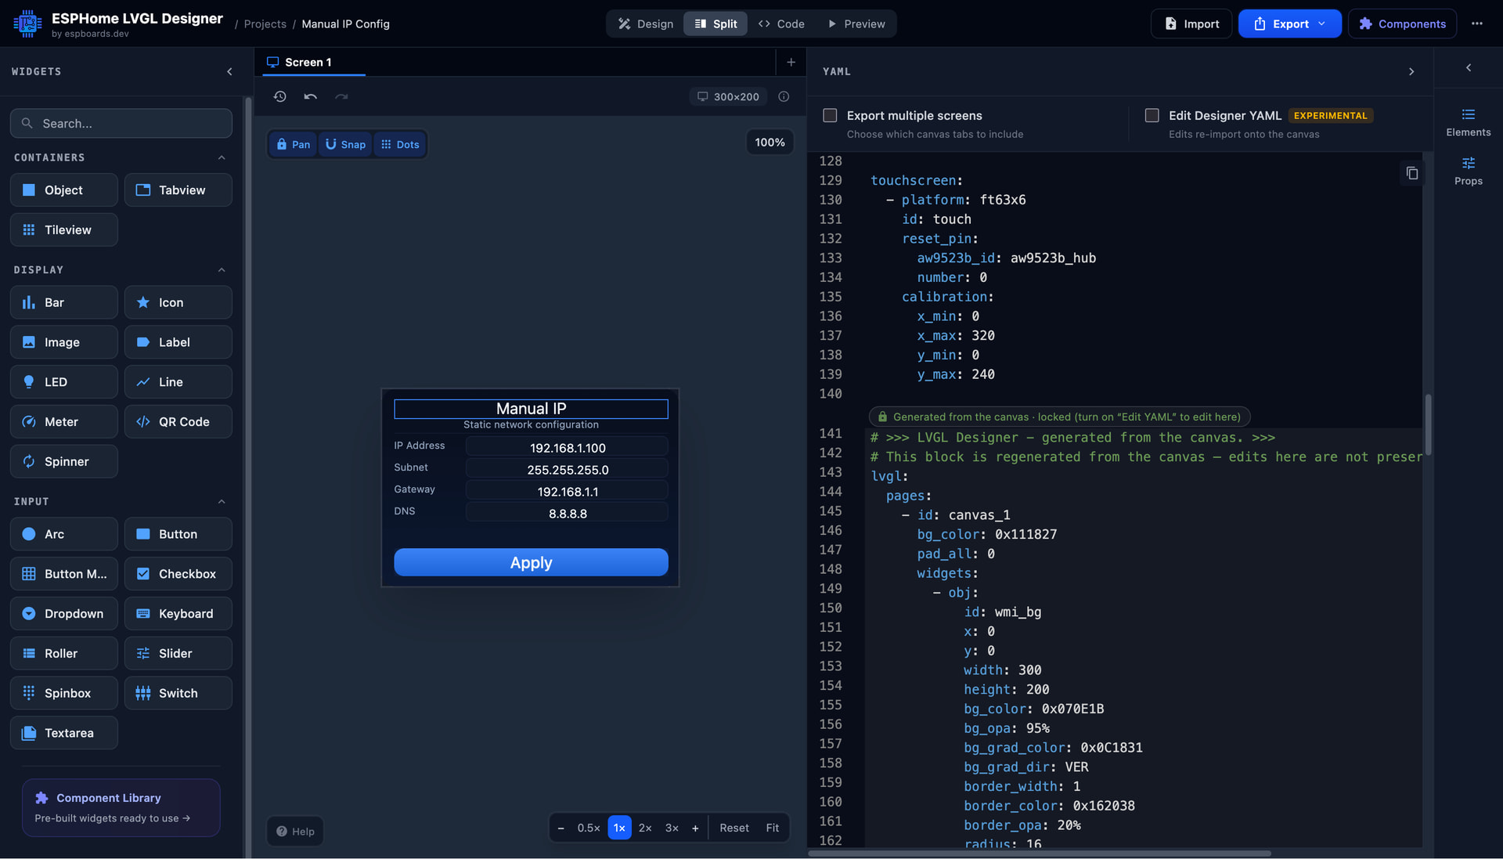Enable Export multiple screens checkbox
The image size is (1503, 859).
point(830,115)
